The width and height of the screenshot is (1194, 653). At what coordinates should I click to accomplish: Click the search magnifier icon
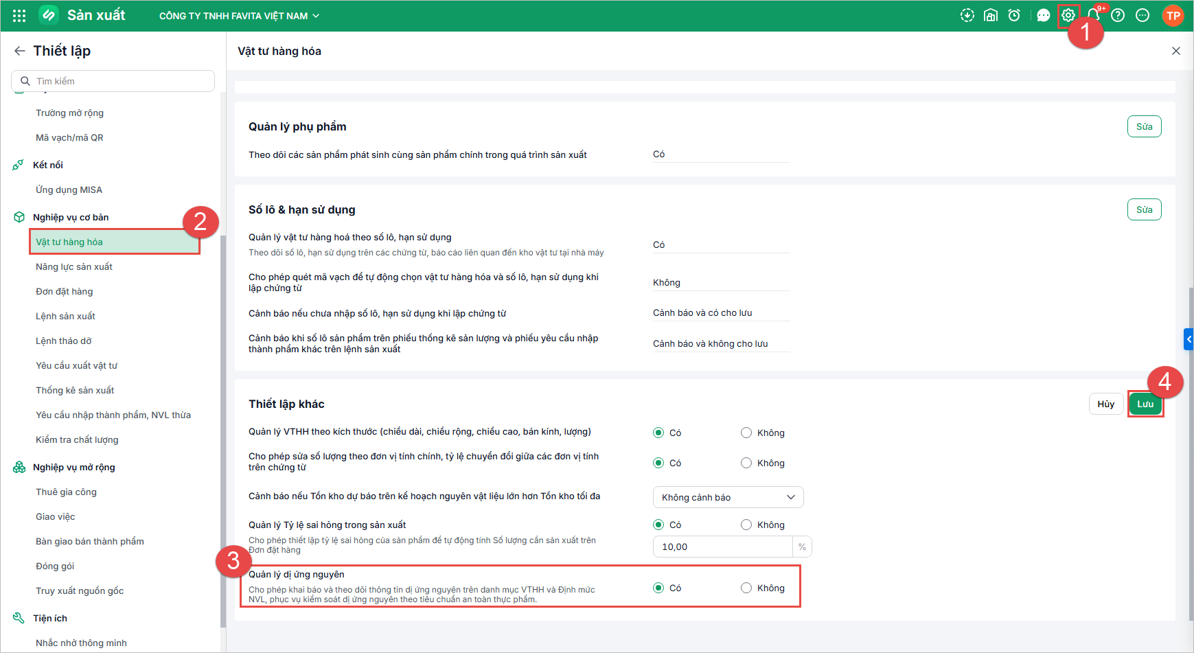25,81
